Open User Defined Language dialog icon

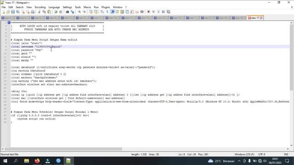[x=117, y=12]
